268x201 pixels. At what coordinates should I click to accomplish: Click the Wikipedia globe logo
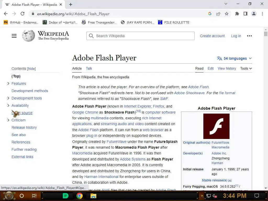coord(28,36)
